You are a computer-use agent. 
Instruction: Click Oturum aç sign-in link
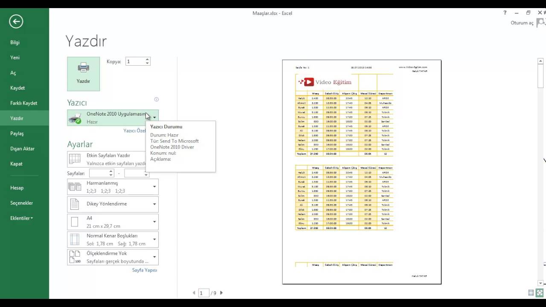coord(522,23)
